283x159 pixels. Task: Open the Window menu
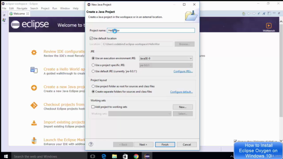(65, 8)
